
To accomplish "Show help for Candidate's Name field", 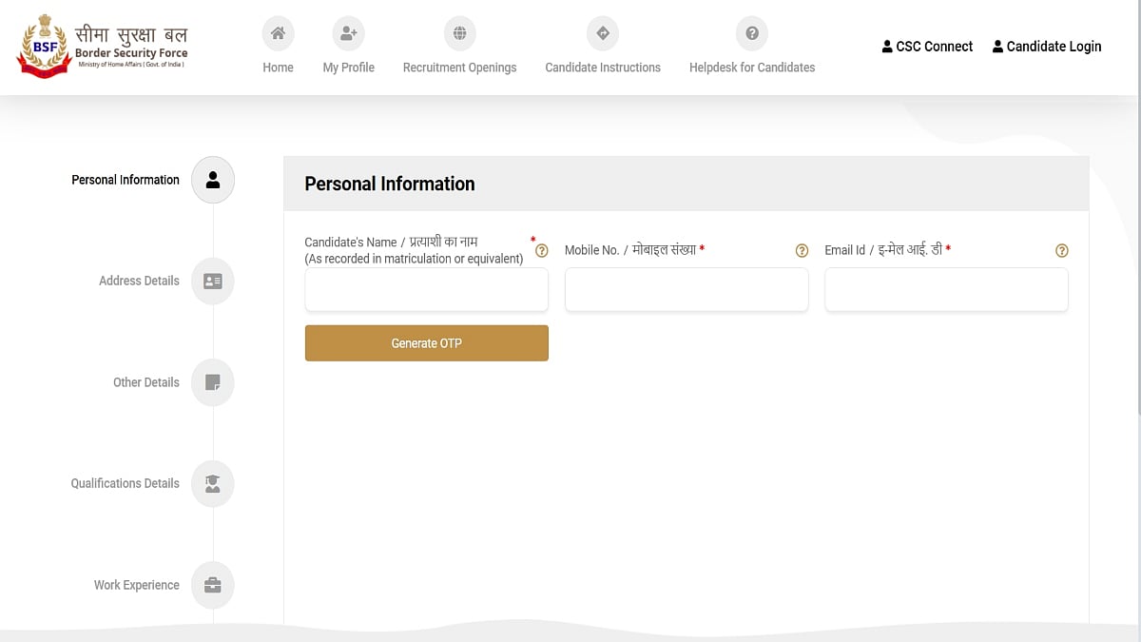I will pyautogui.click(x=542, y=251).
